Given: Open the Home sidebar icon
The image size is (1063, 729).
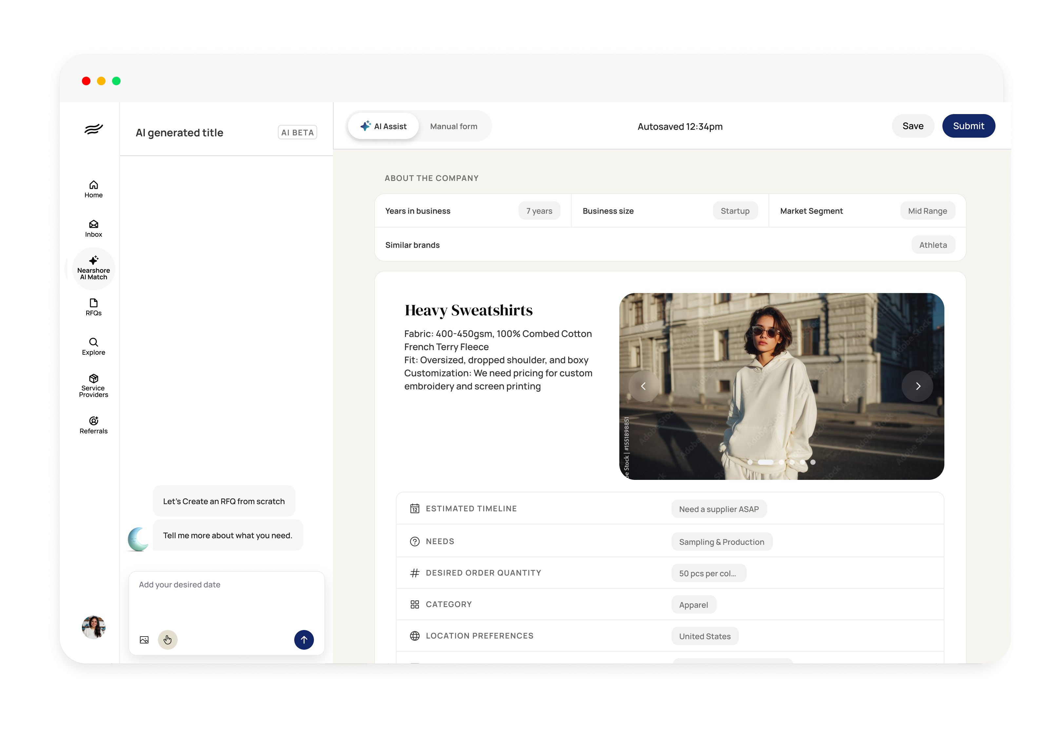Looking at the screenshot, I should 93,189.
